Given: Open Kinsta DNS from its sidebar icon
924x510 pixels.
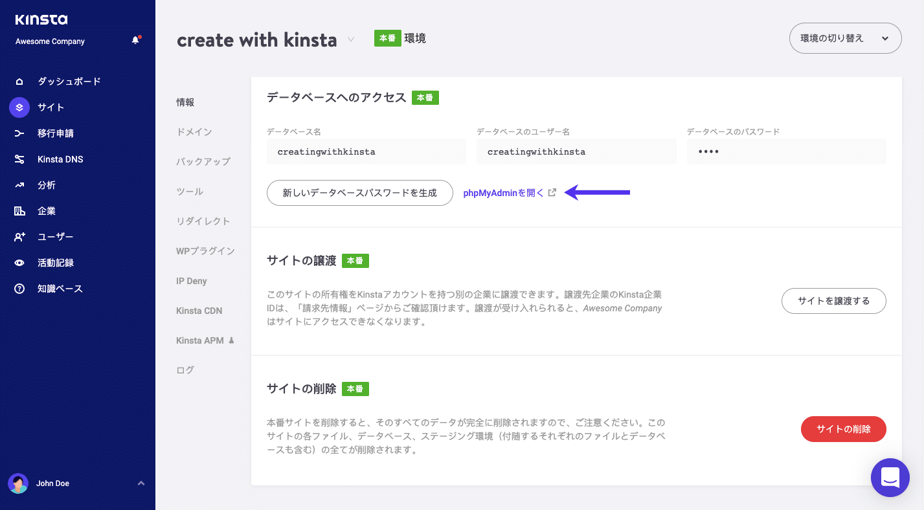Looking at the screenshot, I should (19, 159).
